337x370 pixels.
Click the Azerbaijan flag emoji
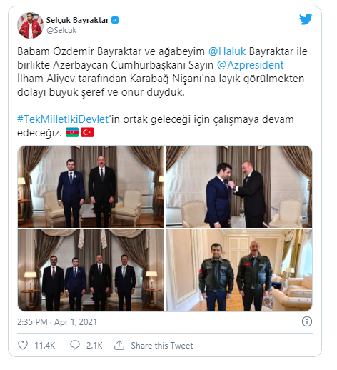[72, 132]
